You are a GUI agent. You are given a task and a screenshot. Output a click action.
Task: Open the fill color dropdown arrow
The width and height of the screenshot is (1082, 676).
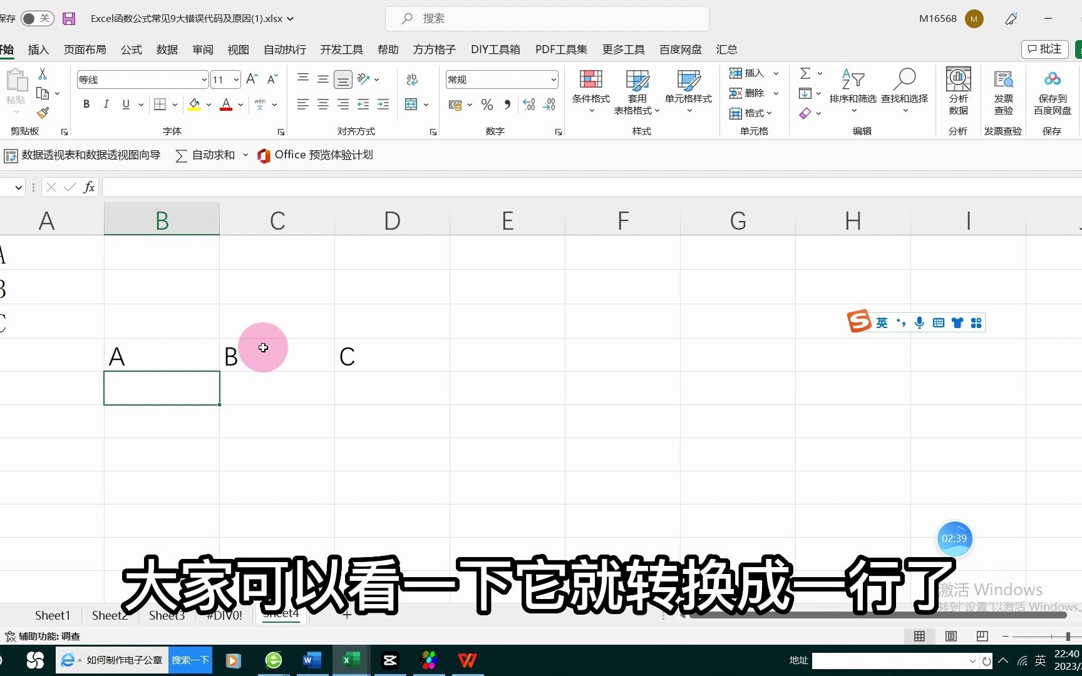click(209, 105)
